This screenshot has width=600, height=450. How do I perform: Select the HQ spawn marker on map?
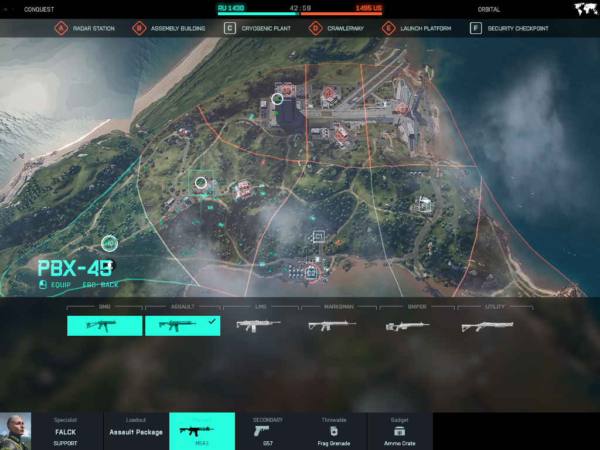coord(110,243)
